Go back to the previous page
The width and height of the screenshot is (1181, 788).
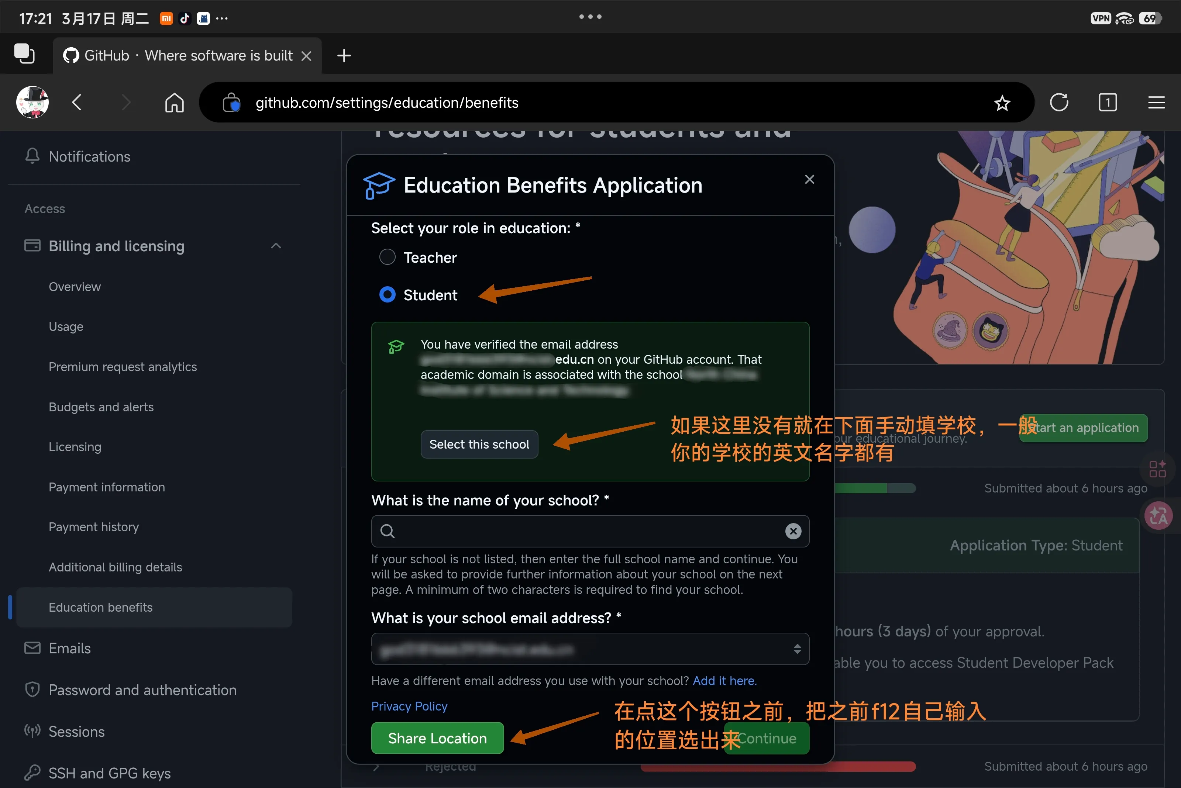[x=77, y=103]
